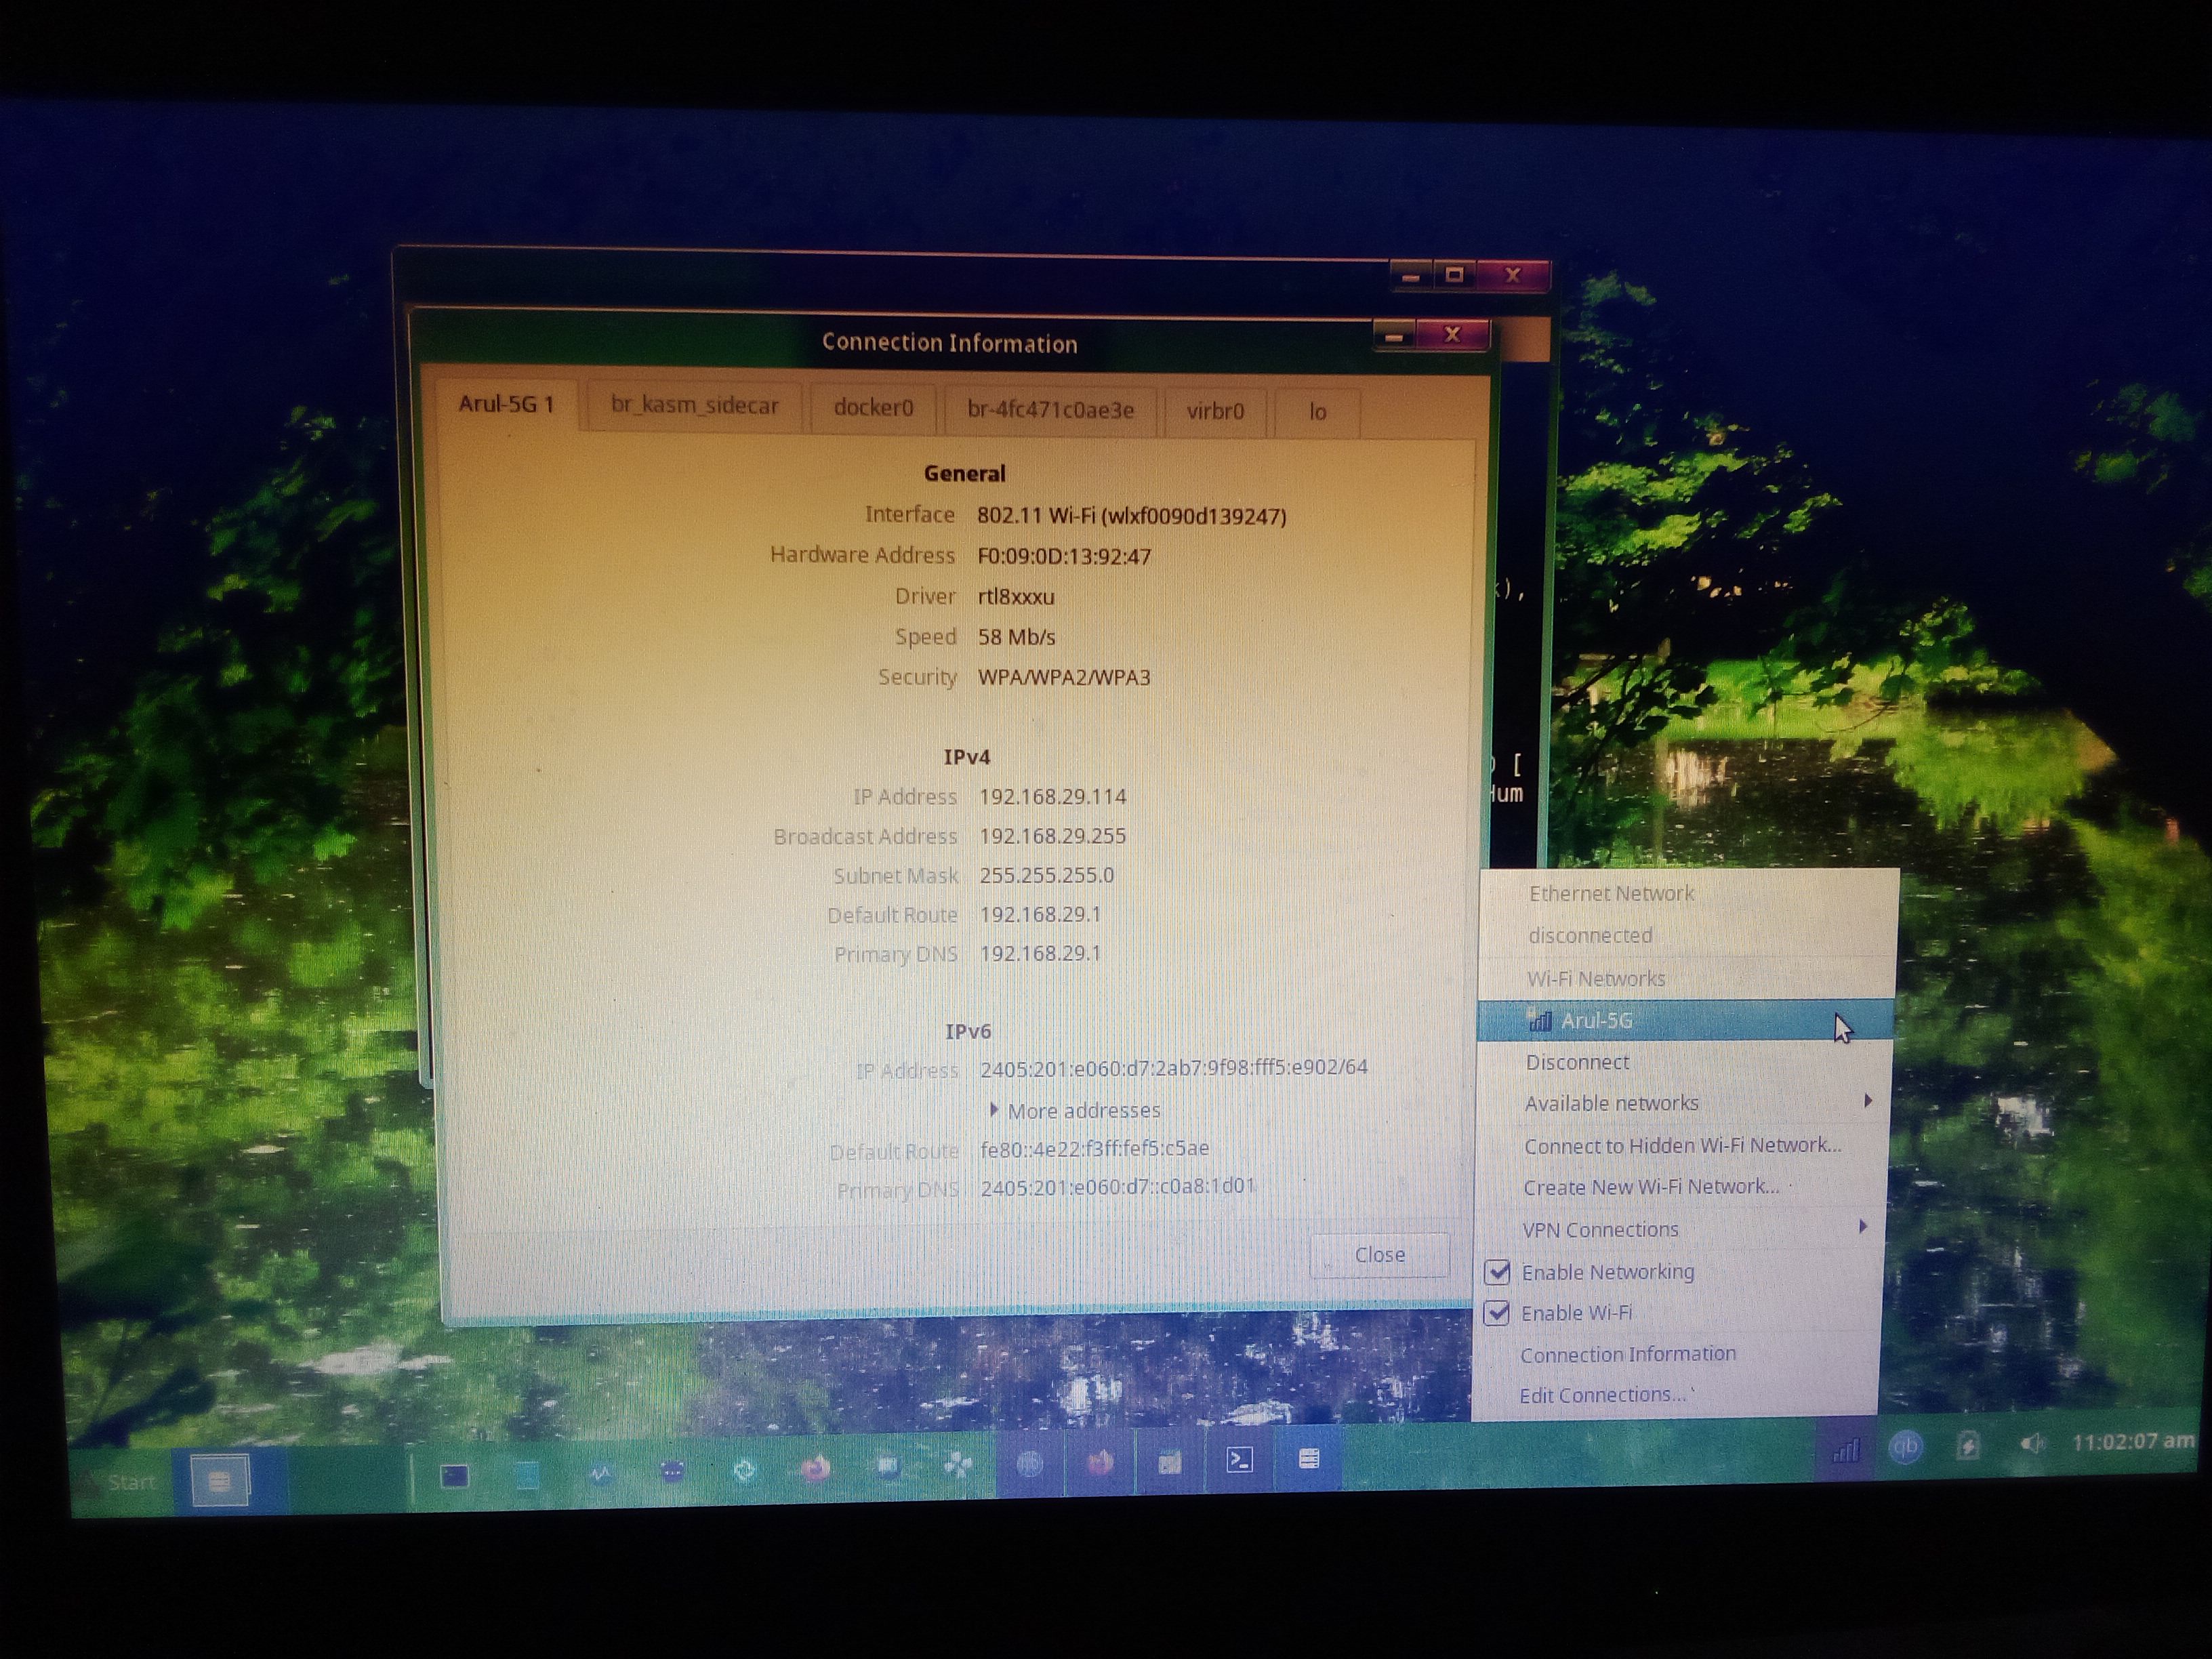Screen dimensions: 2212x1659
Task: Click the speed value 58 Mb/s
Action: [1016, 637]
